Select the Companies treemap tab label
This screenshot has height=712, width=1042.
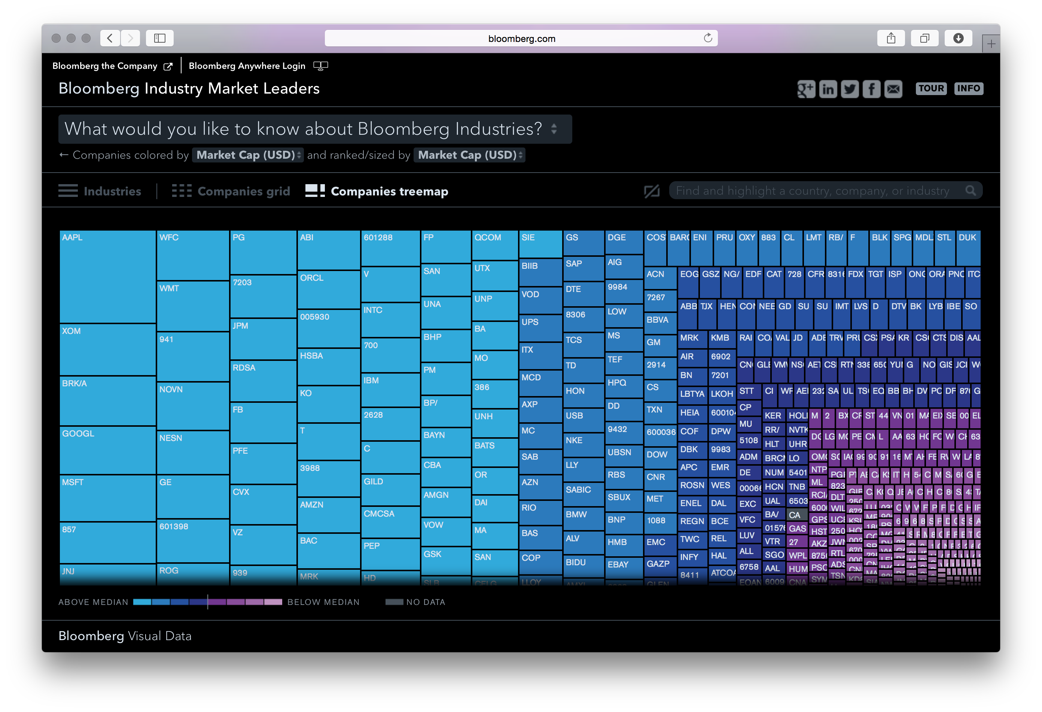(389, 191)
